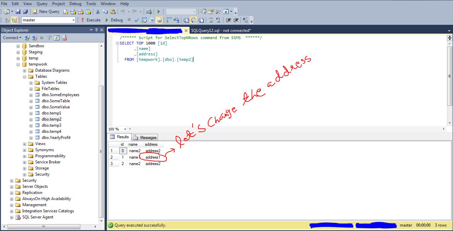This screenshot has height=231, width=453.
Task: Click the Increase Indent icon
Action: coord(236,20)
